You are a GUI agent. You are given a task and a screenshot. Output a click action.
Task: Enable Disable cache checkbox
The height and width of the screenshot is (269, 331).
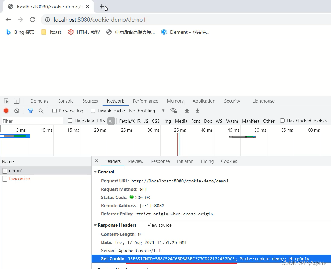(x=93, y=111)
